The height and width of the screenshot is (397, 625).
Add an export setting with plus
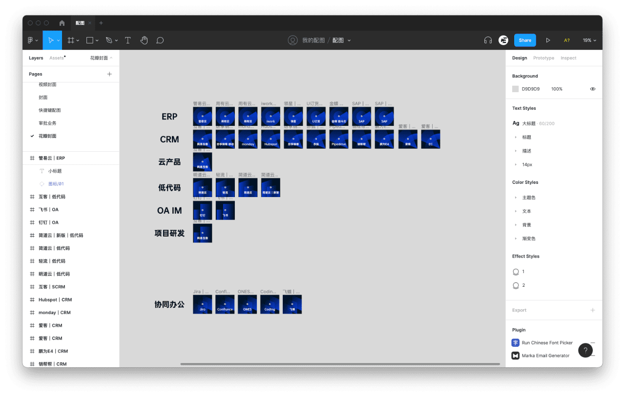pyautogui.click(x=593, y=310)
